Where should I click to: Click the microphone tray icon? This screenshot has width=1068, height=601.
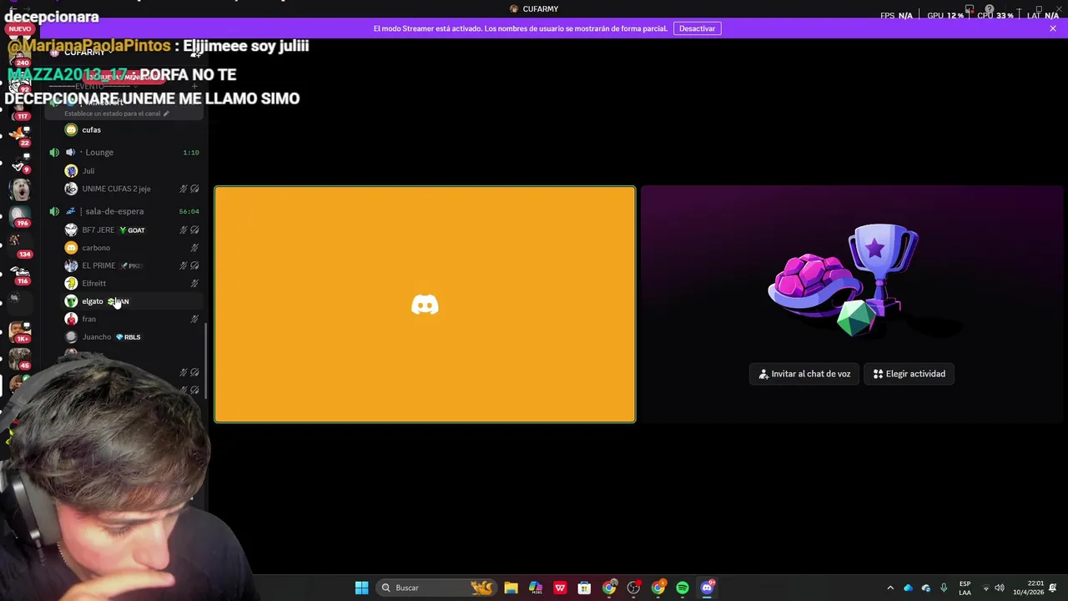[944, 588]
